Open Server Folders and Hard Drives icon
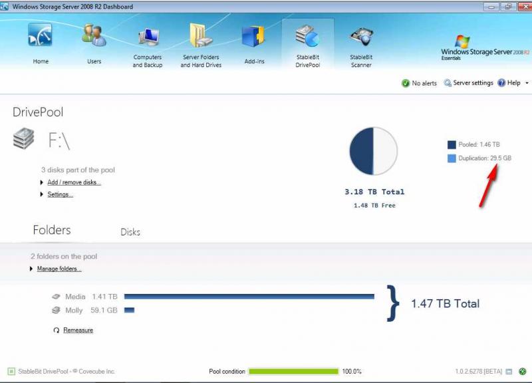532x383 pixels. click(x=200, y=35)
